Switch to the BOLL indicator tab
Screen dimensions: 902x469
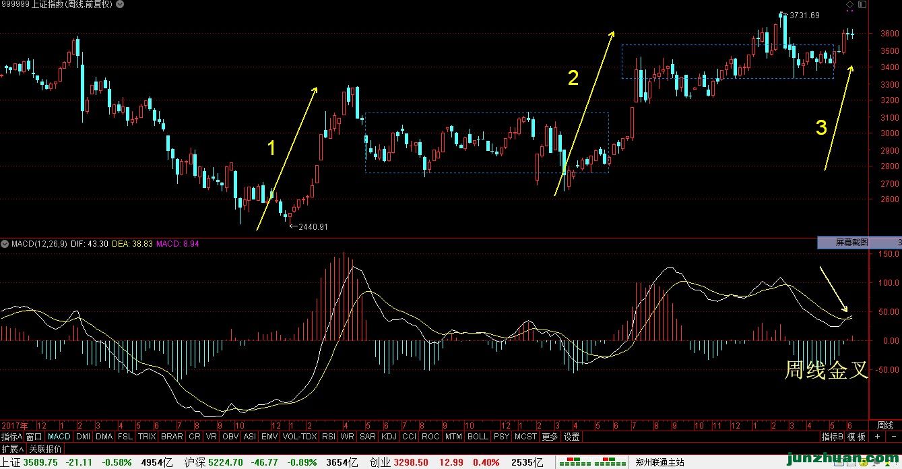(478, 437)
